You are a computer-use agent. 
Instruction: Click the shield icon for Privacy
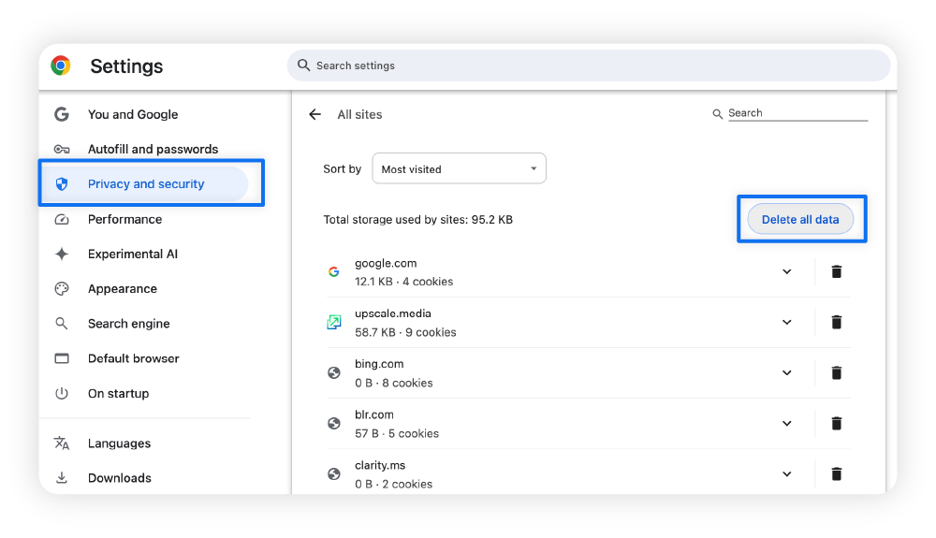(62, 183)
